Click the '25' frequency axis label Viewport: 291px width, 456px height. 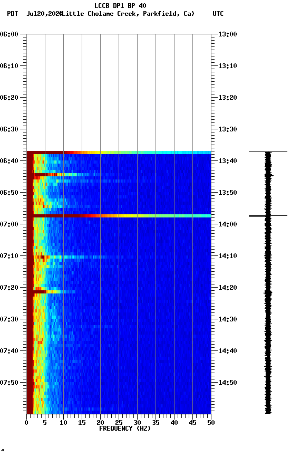tap(119, 423)
